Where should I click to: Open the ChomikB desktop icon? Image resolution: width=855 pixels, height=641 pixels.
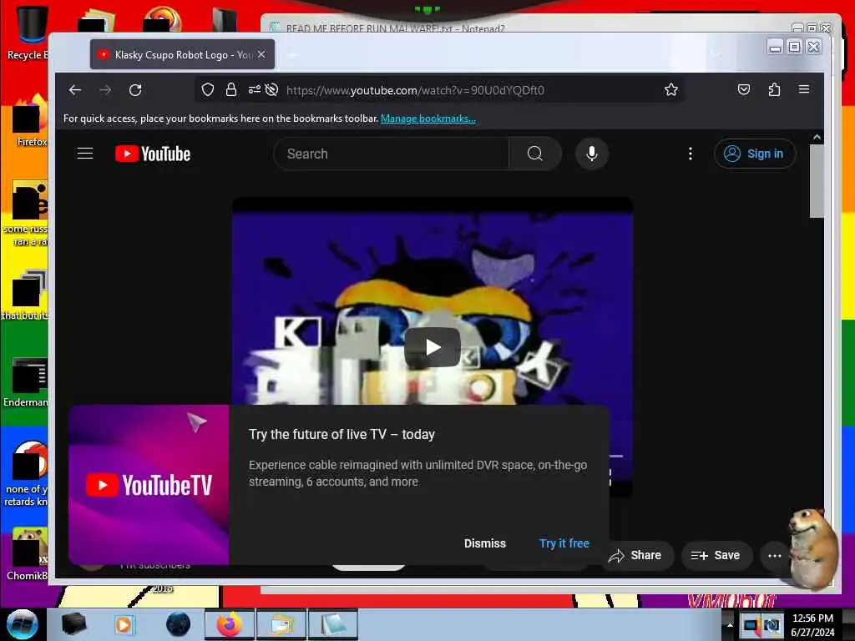[x=28, y=554]
